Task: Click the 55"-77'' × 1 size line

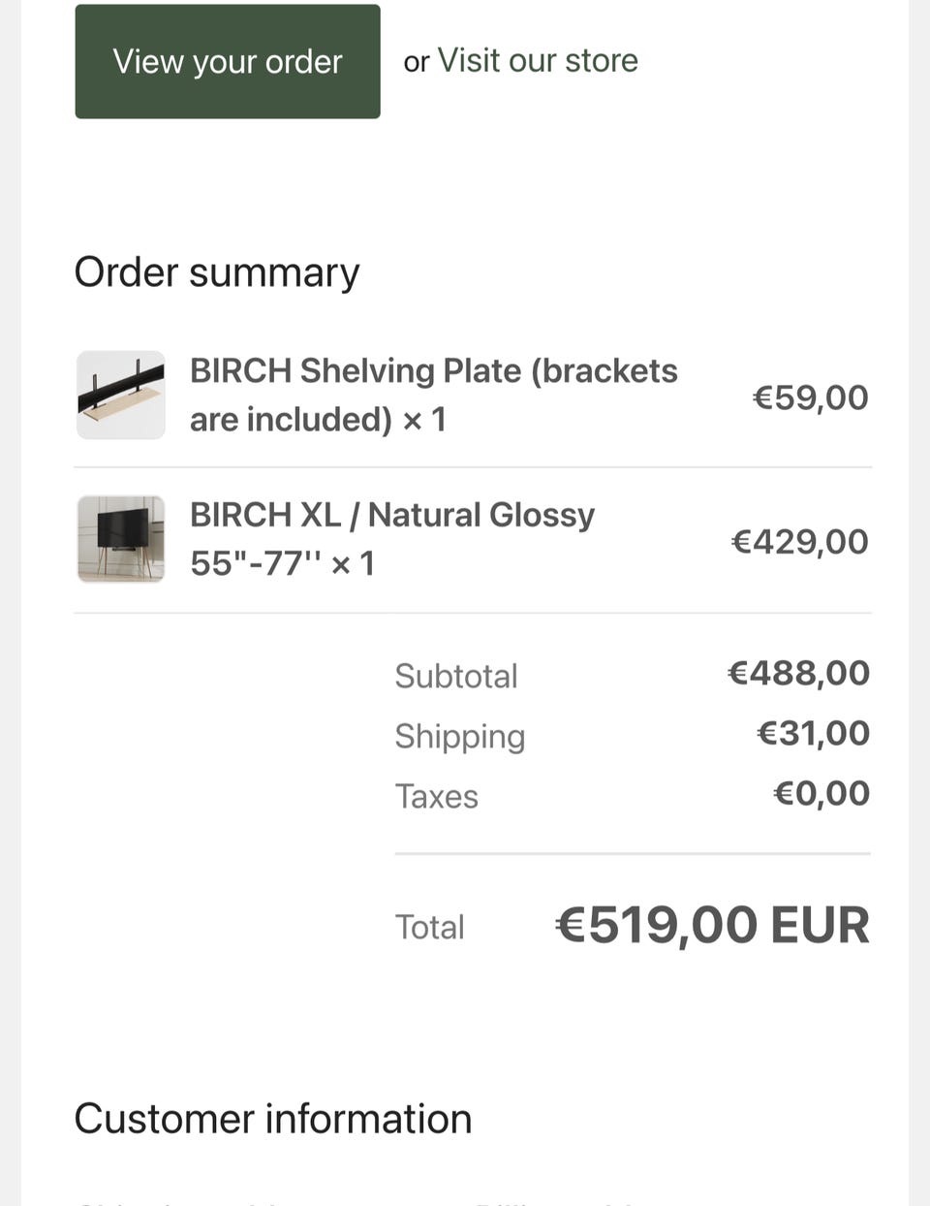Action: pyautogui.click(x=282, y=563)
